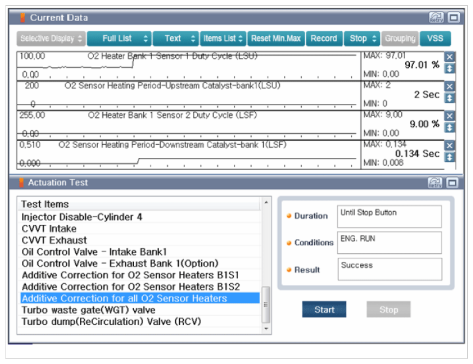Image resolution: width=473 pixels, height=364 pixels.
Task: Remove O2 Heater Sensor 1 Duty Cycle graph
Action: (450, 57)
